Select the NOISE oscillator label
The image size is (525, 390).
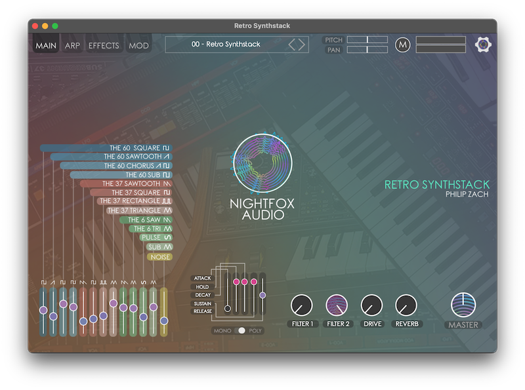click(159, 257)
